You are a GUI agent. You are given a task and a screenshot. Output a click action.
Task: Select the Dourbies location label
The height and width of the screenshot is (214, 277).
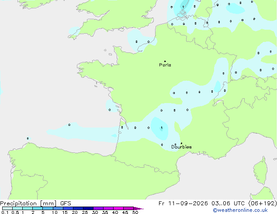coord(181,147)
